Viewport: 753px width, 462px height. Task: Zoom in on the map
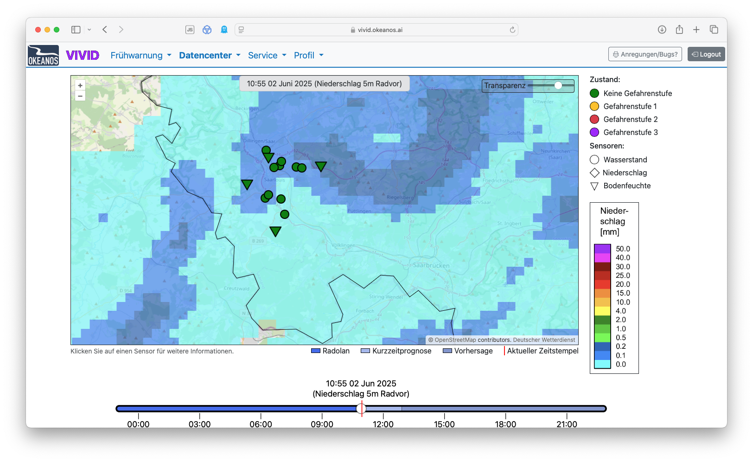(80, 85)
